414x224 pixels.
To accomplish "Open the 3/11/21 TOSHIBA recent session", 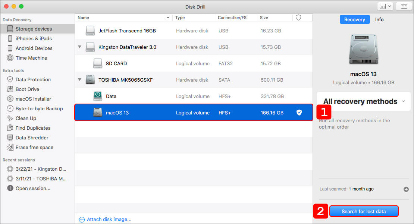I will point(41,179).
